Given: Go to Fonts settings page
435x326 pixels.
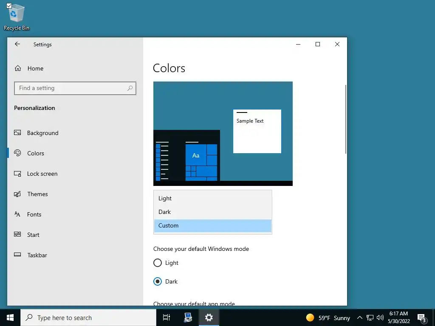Looking at the screenshot, I should click(x=75, y=214).
